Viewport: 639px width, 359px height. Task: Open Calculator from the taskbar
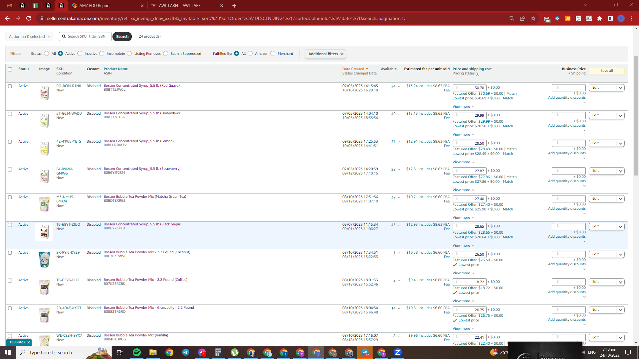[x=218, y=352]
